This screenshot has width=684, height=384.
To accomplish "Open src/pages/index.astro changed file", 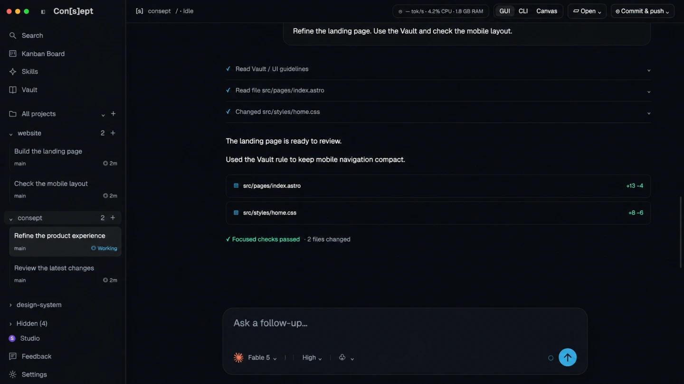I will (x=438, y=186).
